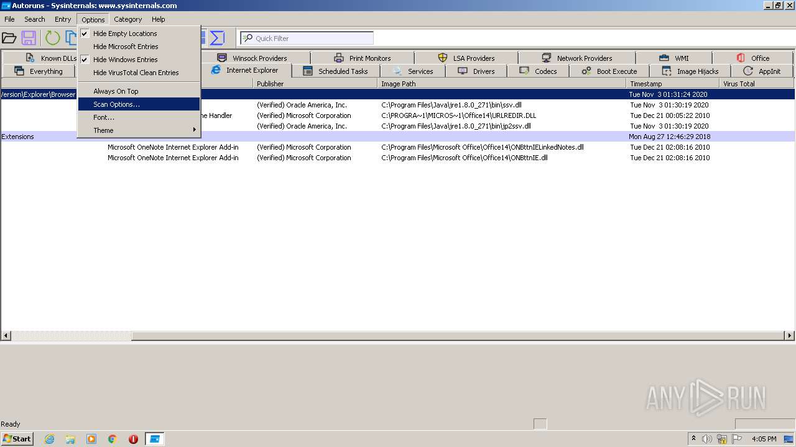Switch to the Boot Execute tab
The width and height of the screenshot is (796, 447).
click(x=609, y=71)
